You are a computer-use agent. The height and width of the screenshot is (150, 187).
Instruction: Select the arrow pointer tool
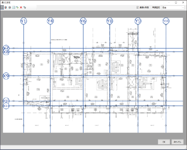2,7
